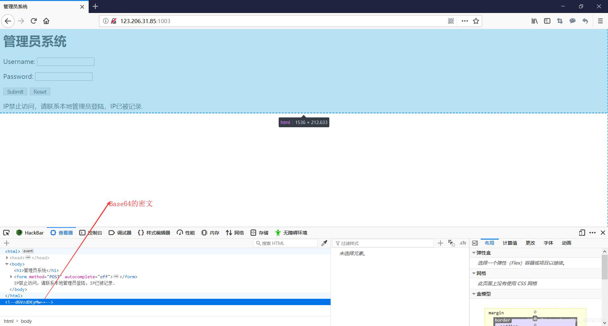This screenshot has height=326, width=608.
Task: Click the Username input field
Action: tap(66, 62)
